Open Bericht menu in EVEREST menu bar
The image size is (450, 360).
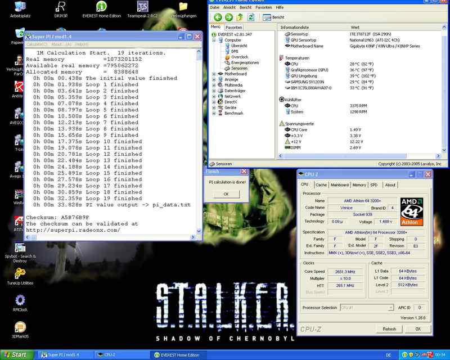pos(245,7)
